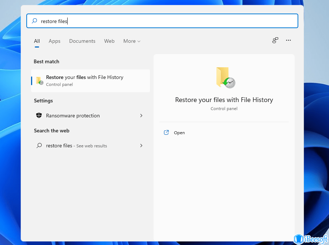Click the Settings section heading
Image resolution: width=329 pixels, height=245 pixels.
click(44, 101)
